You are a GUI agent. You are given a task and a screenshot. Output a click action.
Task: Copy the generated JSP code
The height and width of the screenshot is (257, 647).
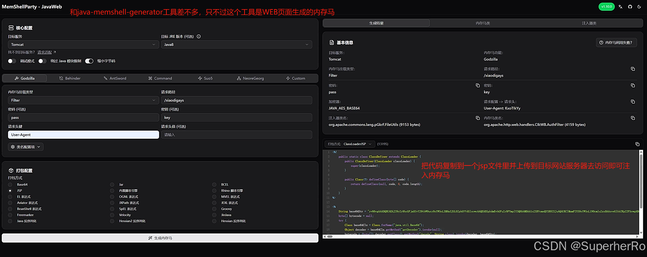[638, 144]
